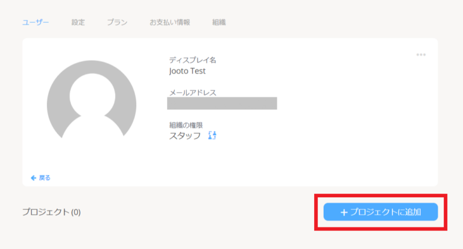Click the スタッフ permission text

point(185,135)
